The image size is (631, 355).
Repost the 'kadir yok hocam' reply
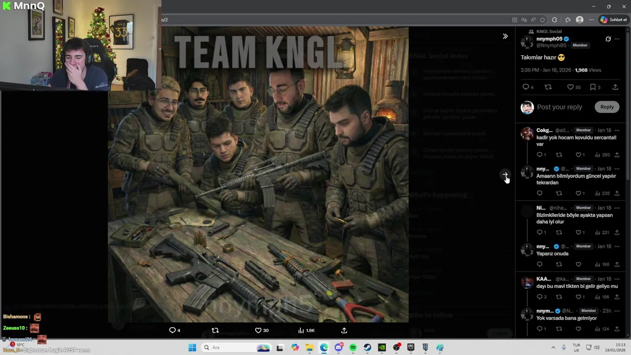pyautogui.click(x=559, y=155)
